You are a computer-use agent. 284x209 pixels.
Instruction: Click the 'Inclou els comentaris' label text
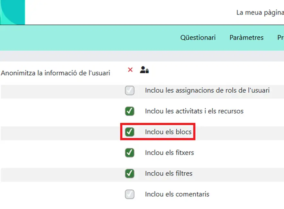[x=177, y=194]
